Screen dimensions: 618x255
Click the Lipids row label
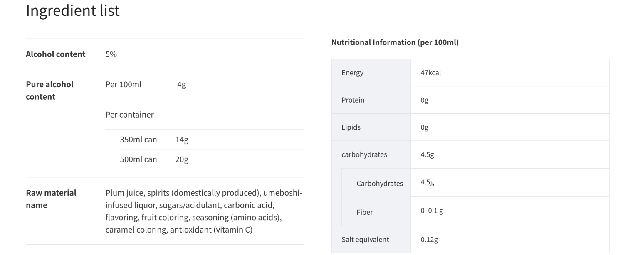pyautogui.click(x=351, y=127)
